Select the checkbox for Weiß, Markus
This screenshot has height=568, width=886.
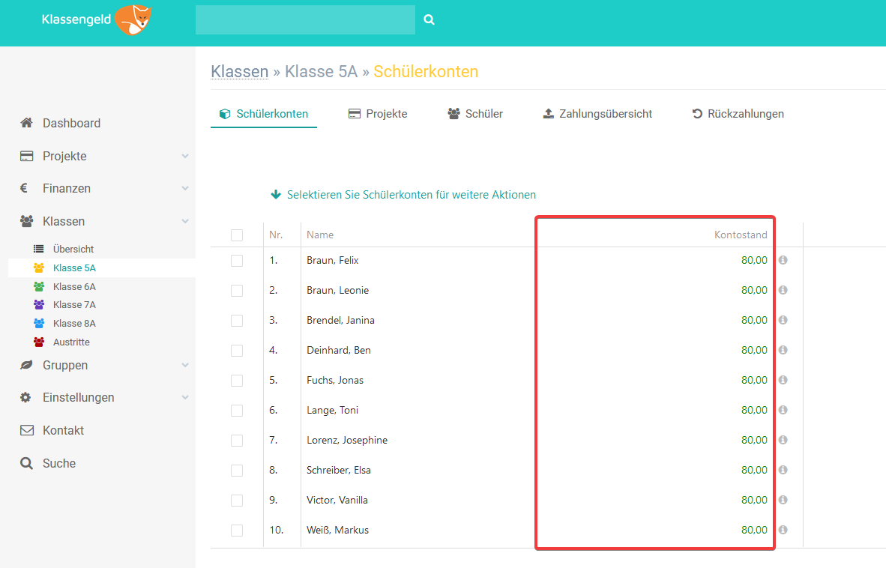tap(237, 531)
